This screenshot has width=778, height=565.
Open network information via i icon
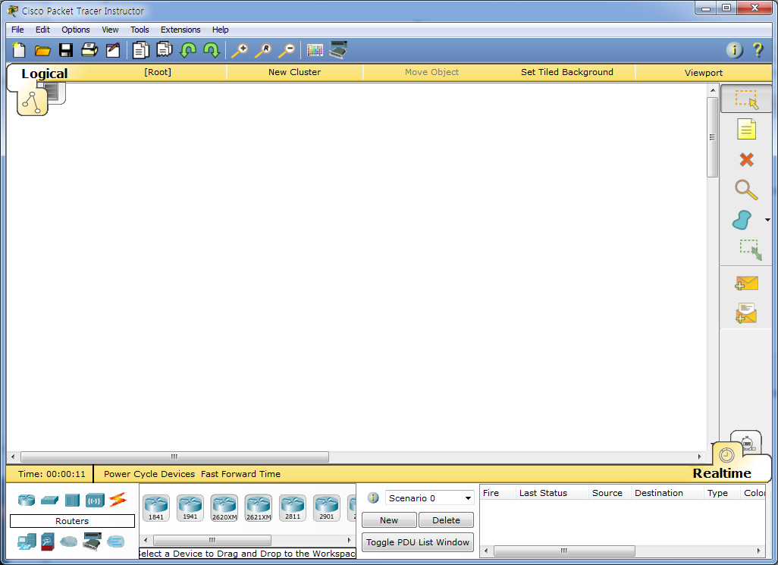coord(734,50)
